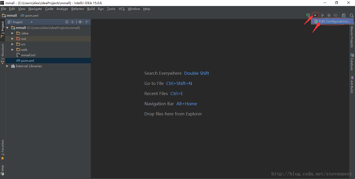Click the IntelliJ IDEA title bar logo
The image size is (355, 179).
point(2,3)
